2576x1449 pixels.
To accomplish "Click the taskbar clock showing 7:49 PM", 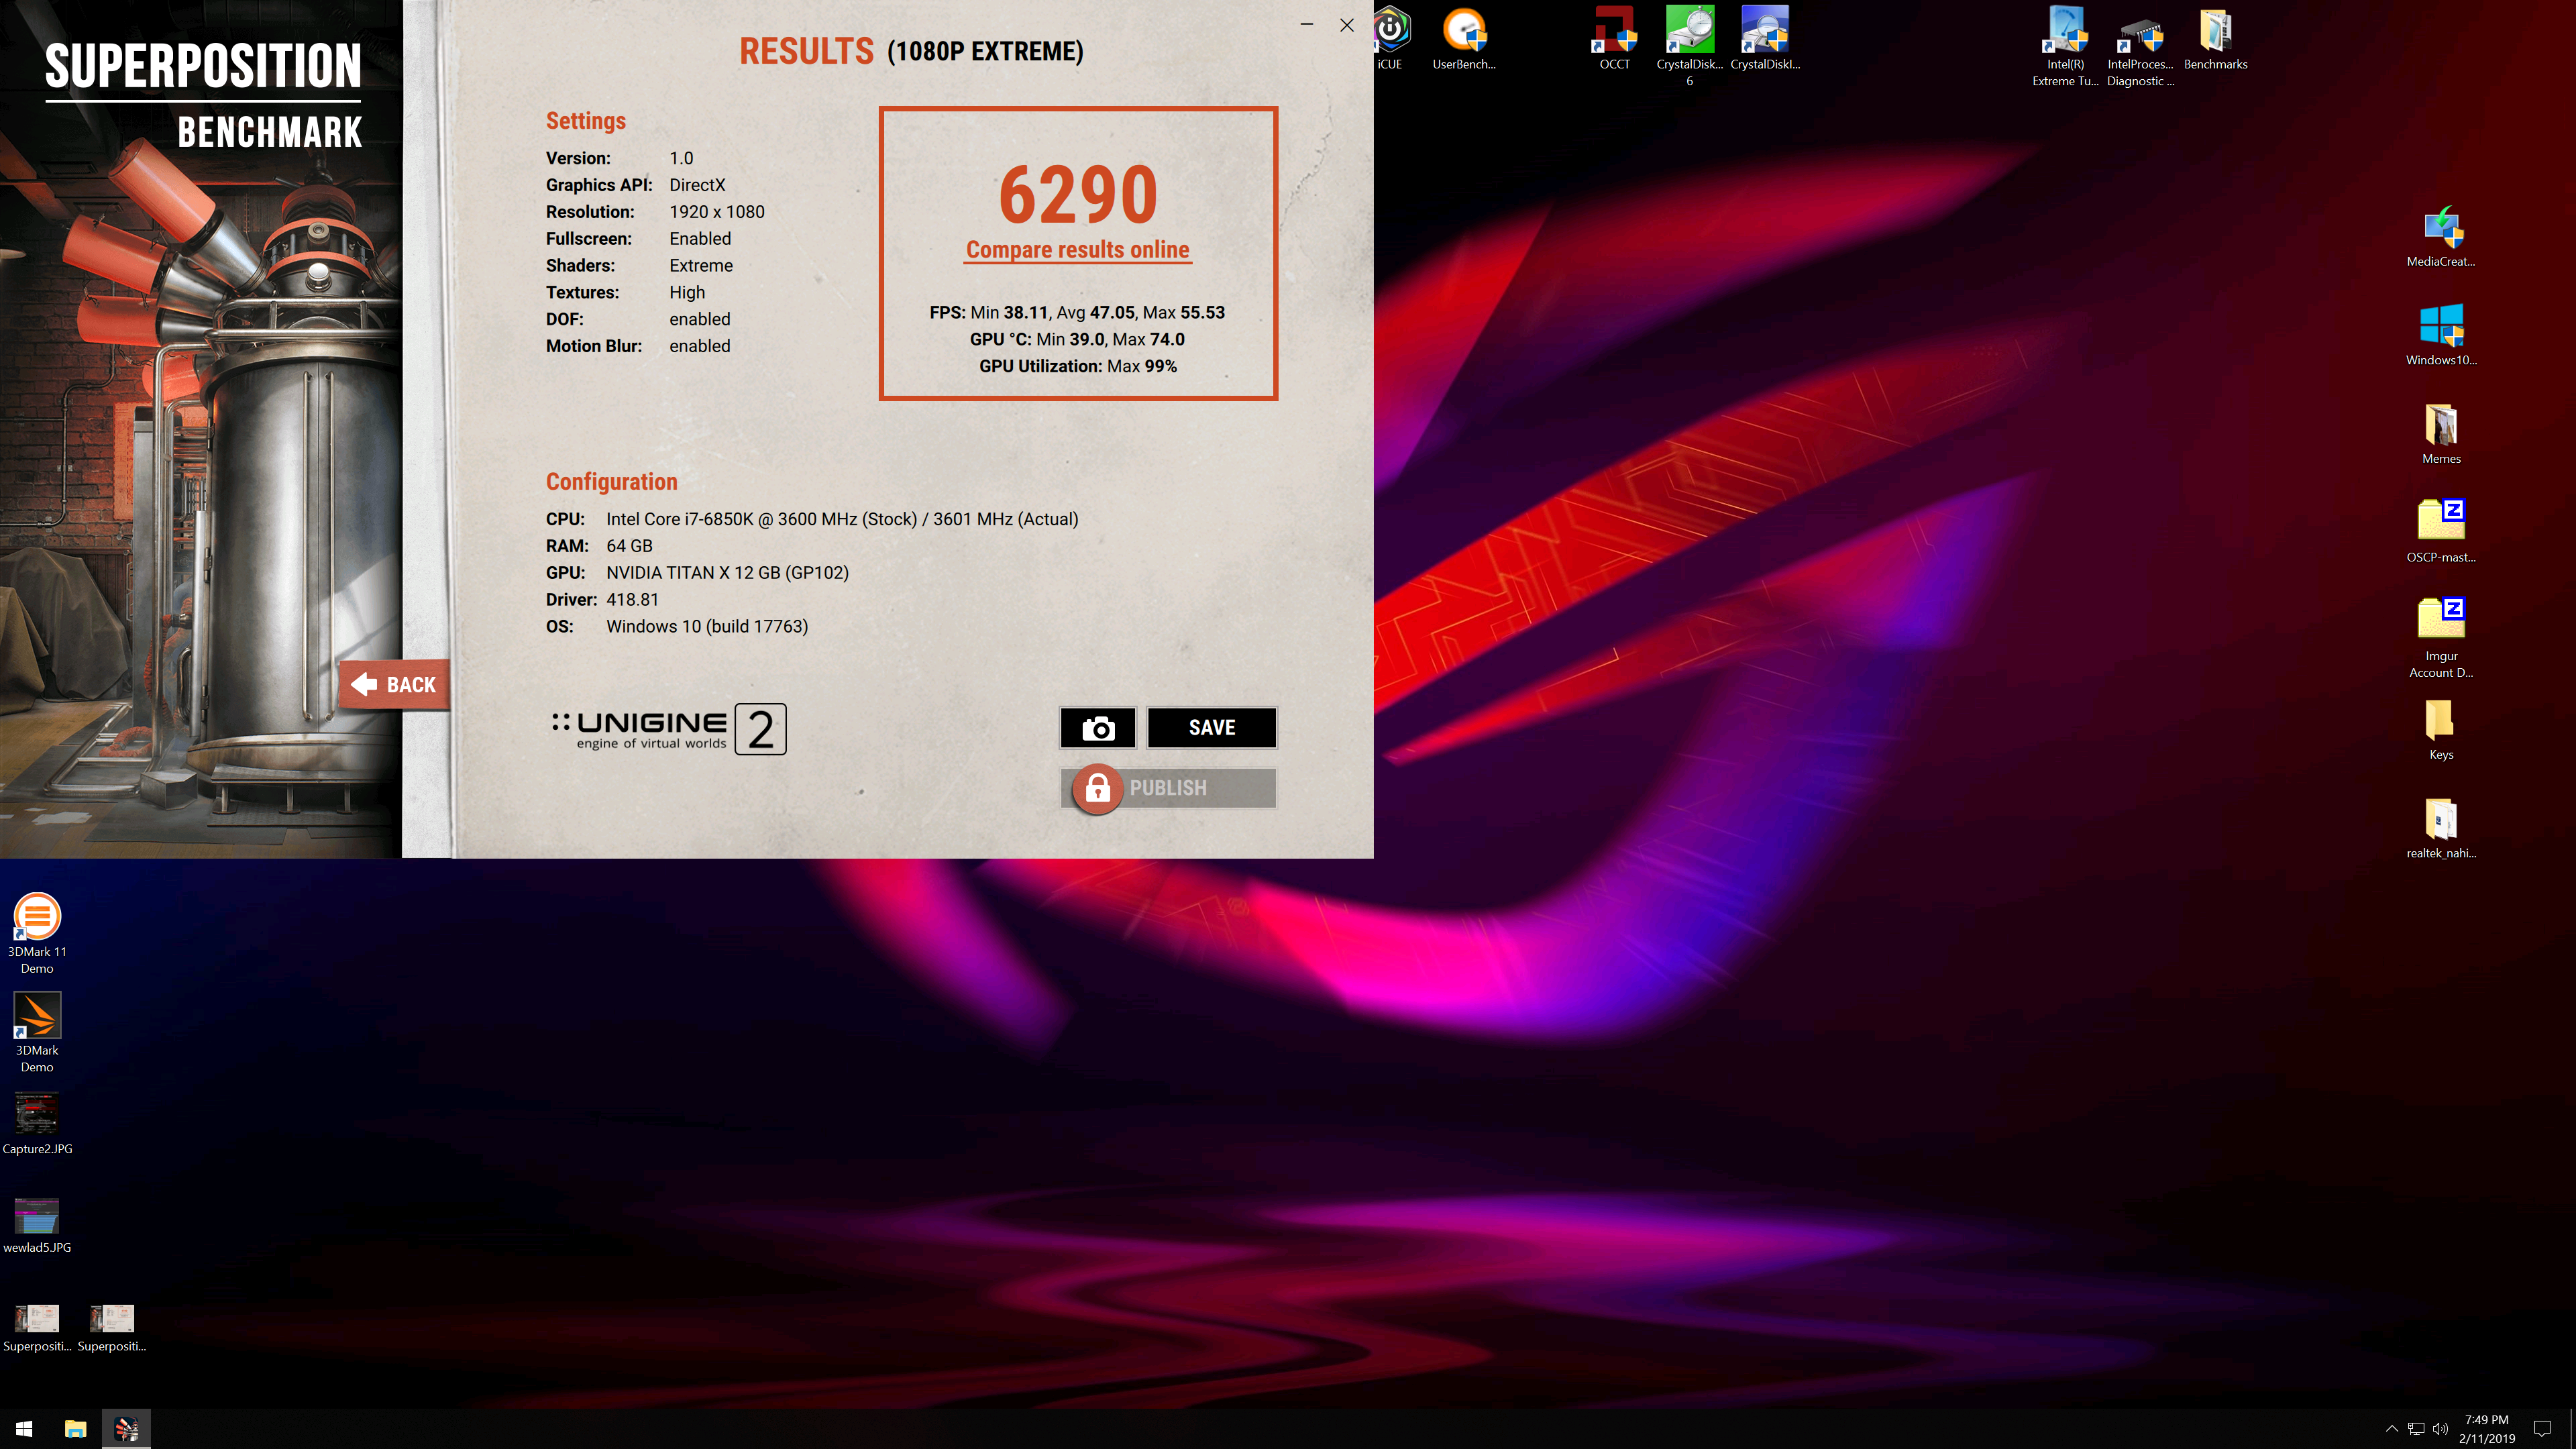I will pyautogui.click(x=2486, y=1429).
